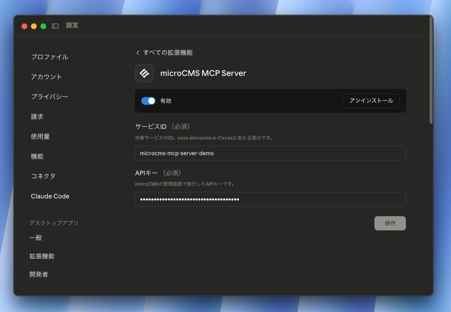
Task: Switch to 拡張機能 in sidebar
Action: (42, 256)
